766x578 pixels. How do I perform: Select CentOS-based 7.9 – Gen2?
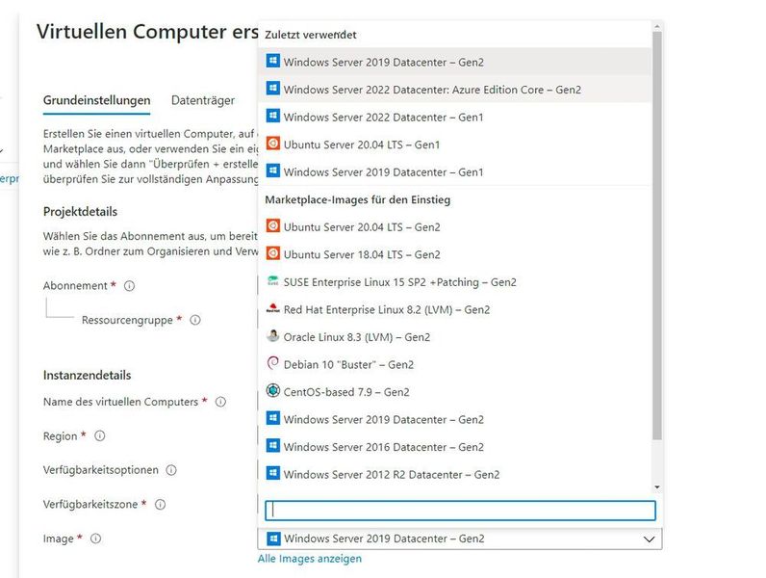(455, 392)
